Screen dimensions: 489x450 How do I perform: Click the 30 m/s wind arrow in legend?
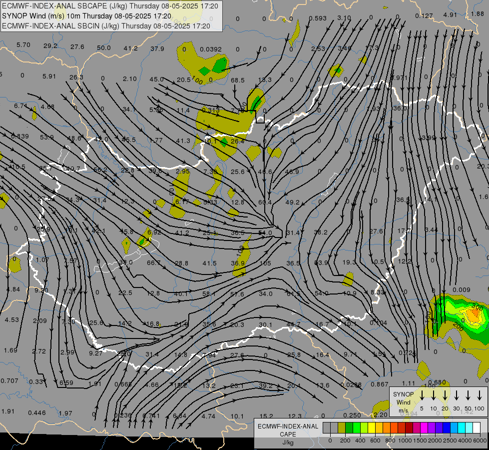(456, 395)
